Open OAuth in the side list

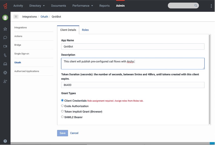click(x=18, y=62)
